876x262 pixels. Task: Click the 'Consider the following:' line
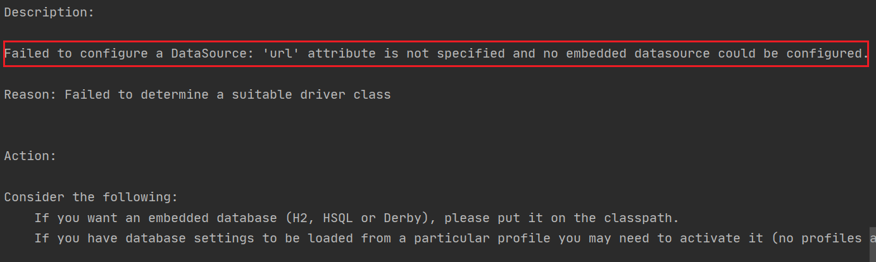coord(91,197)
